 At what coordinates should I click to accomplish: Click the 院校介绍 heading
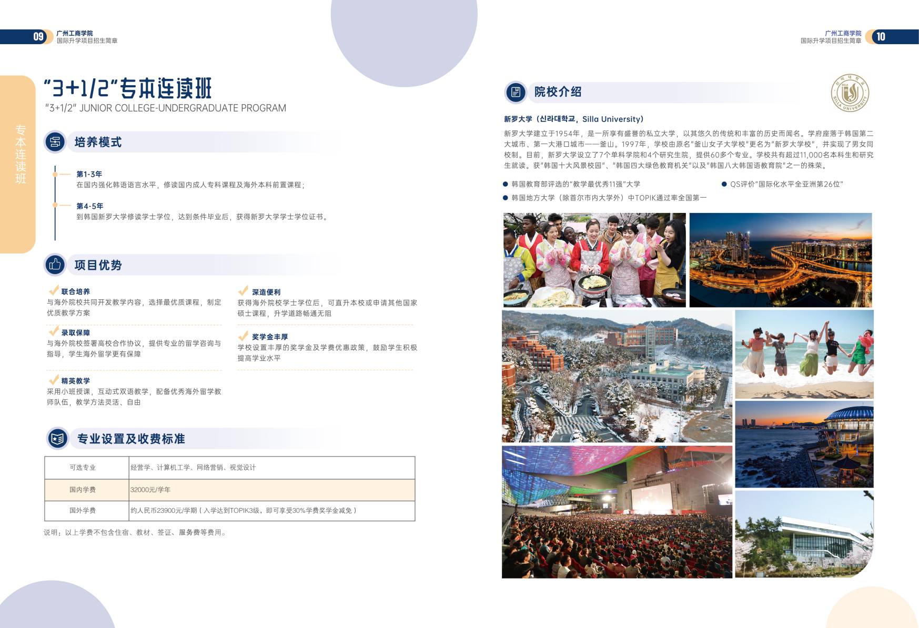click(x=558, y=92)
